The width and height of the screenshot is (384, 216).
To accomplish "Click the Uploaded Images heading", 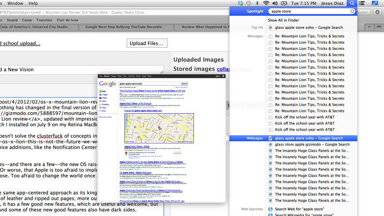I will (198, 60).
